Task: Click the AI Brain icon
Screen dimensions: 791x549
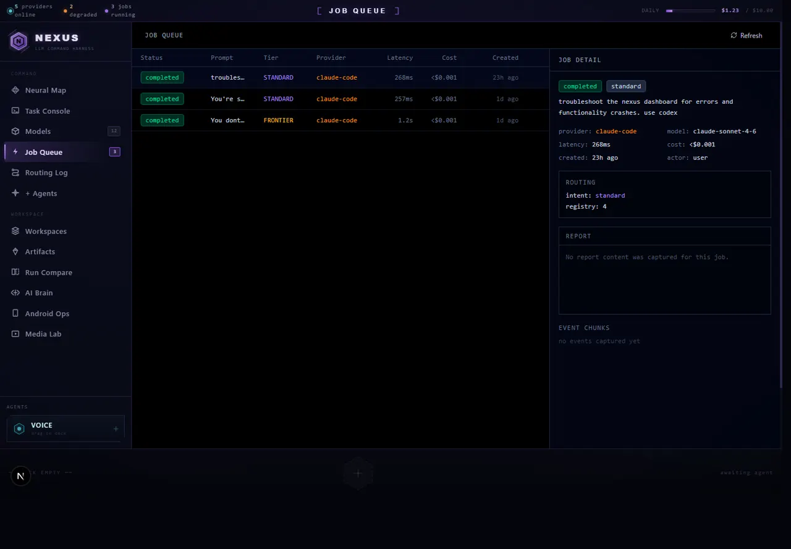Action: coord(15,293)
